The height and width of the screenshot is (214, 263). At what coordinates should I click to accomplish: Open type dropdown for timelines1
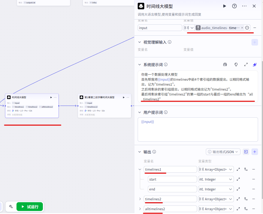click(216, 170)
